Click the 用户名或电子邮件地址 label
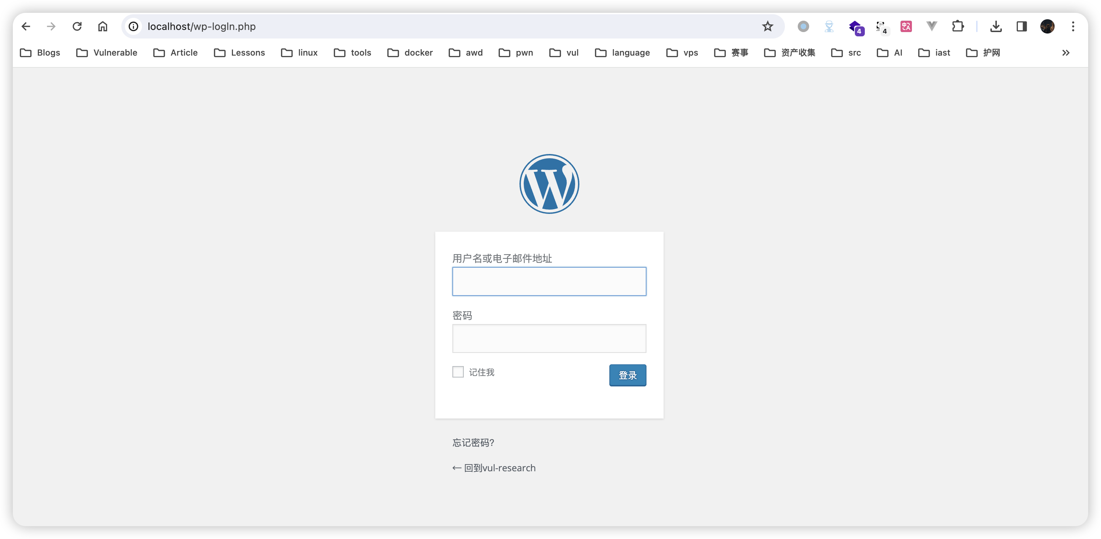 coord(502,258)
